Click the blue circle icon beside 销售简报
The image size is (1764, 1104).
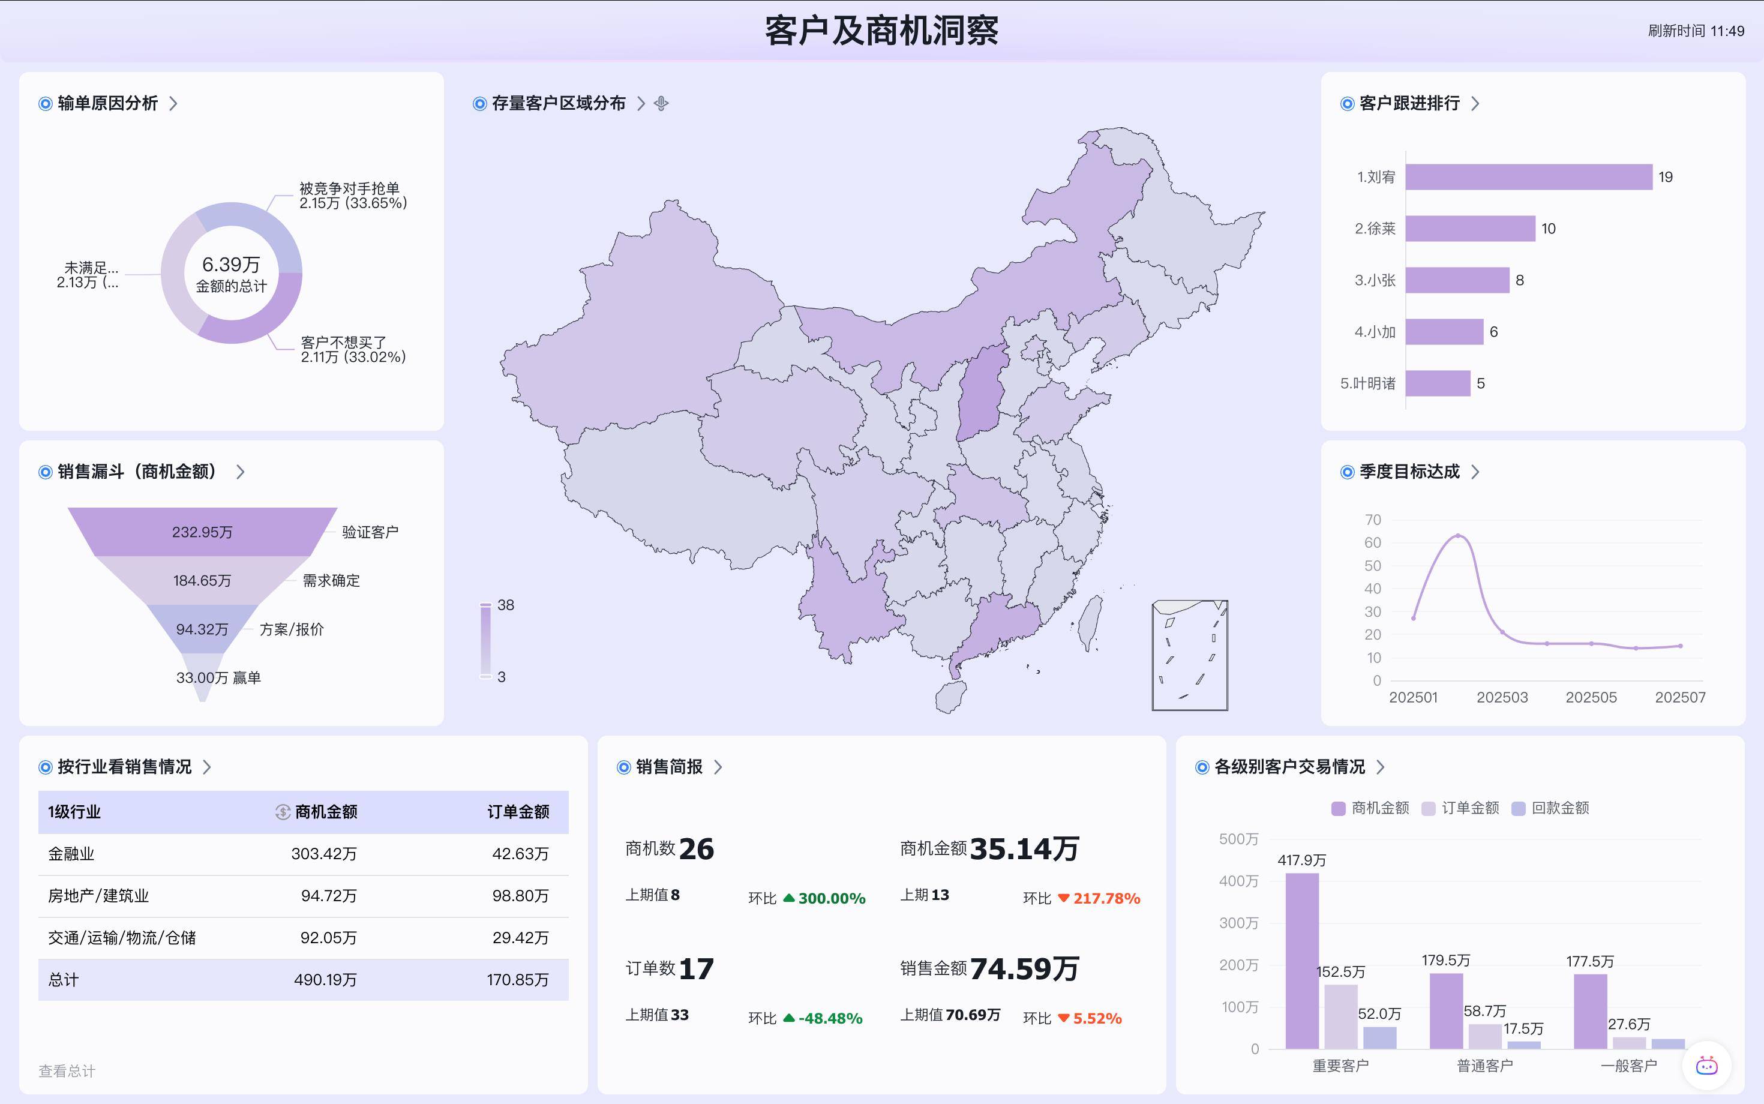tap(623, 767)
